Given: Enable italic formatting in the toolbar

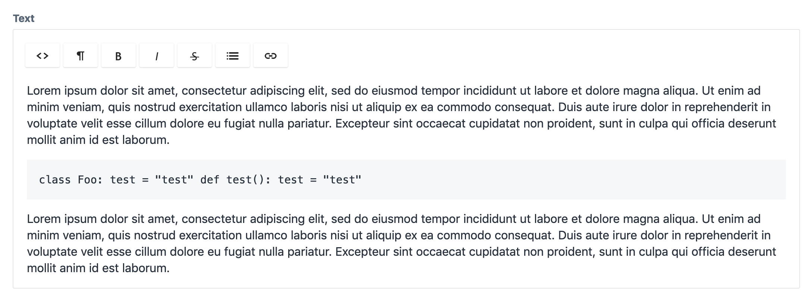Looking at the screenshot, I should coord(156,55).
